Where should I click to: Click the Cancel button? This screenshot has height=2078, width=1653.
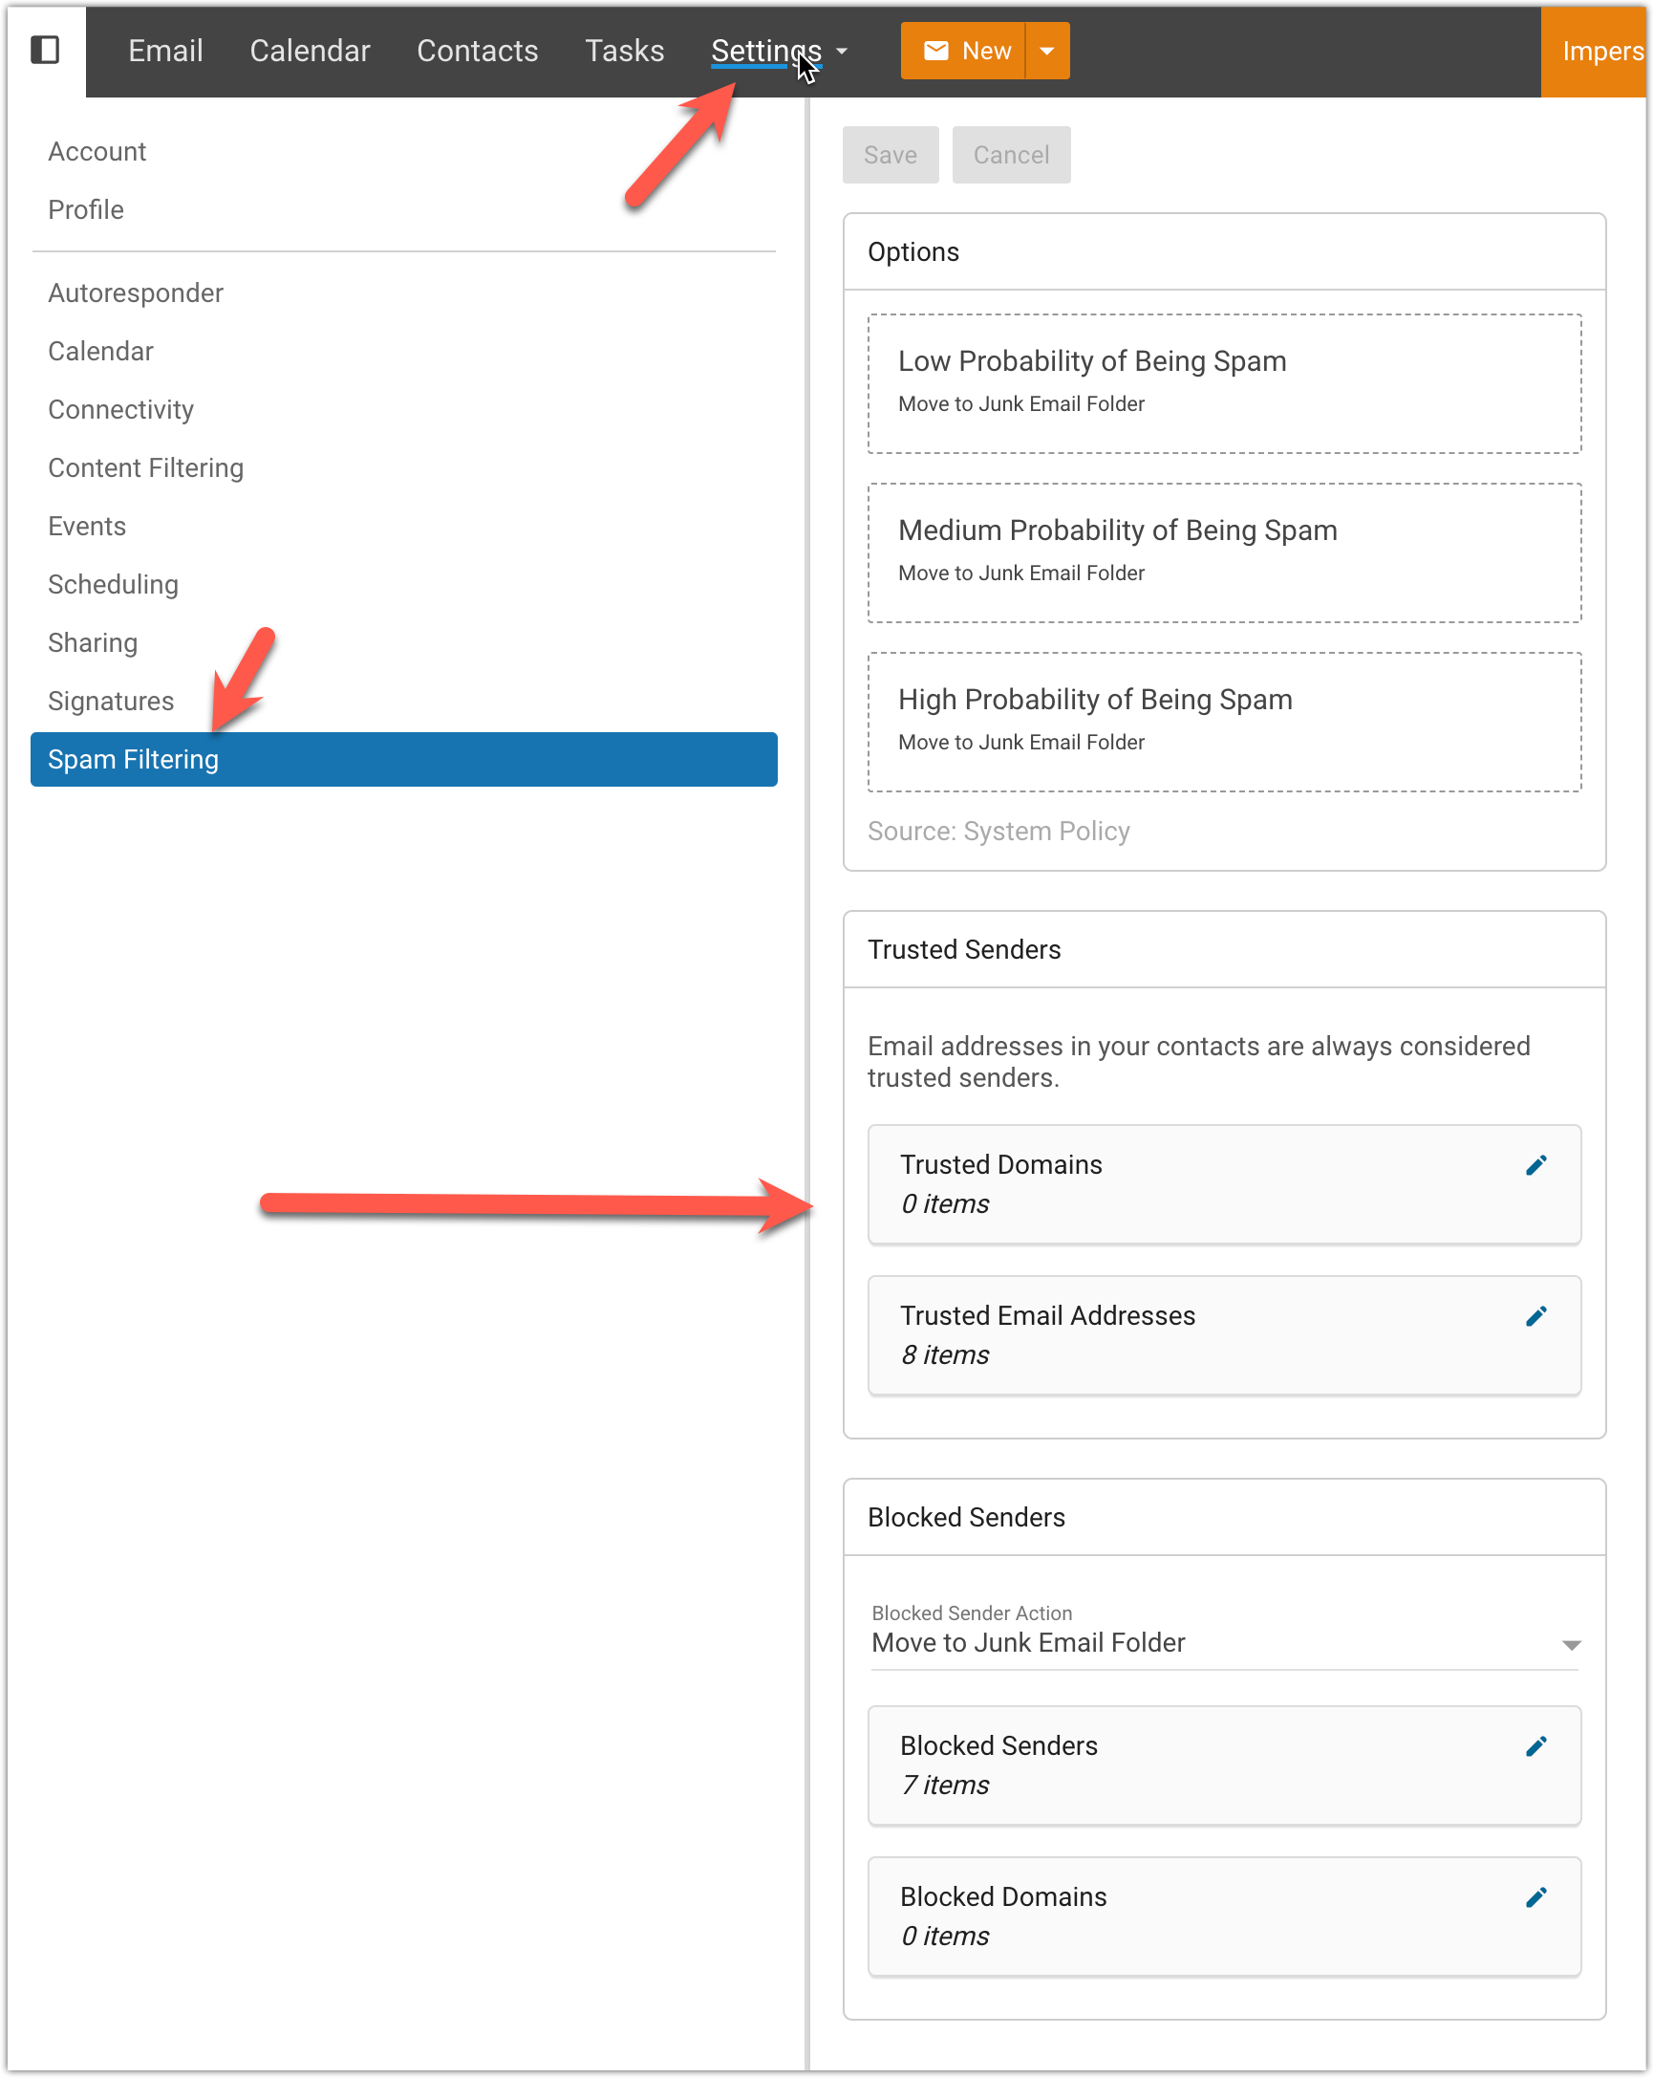(x=1011, y=154)
